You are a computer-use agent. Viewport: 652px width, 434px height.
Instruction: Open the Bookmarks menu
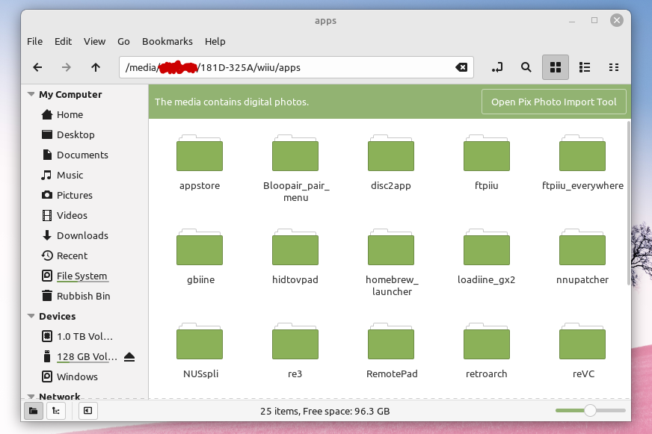pos(167,42)
